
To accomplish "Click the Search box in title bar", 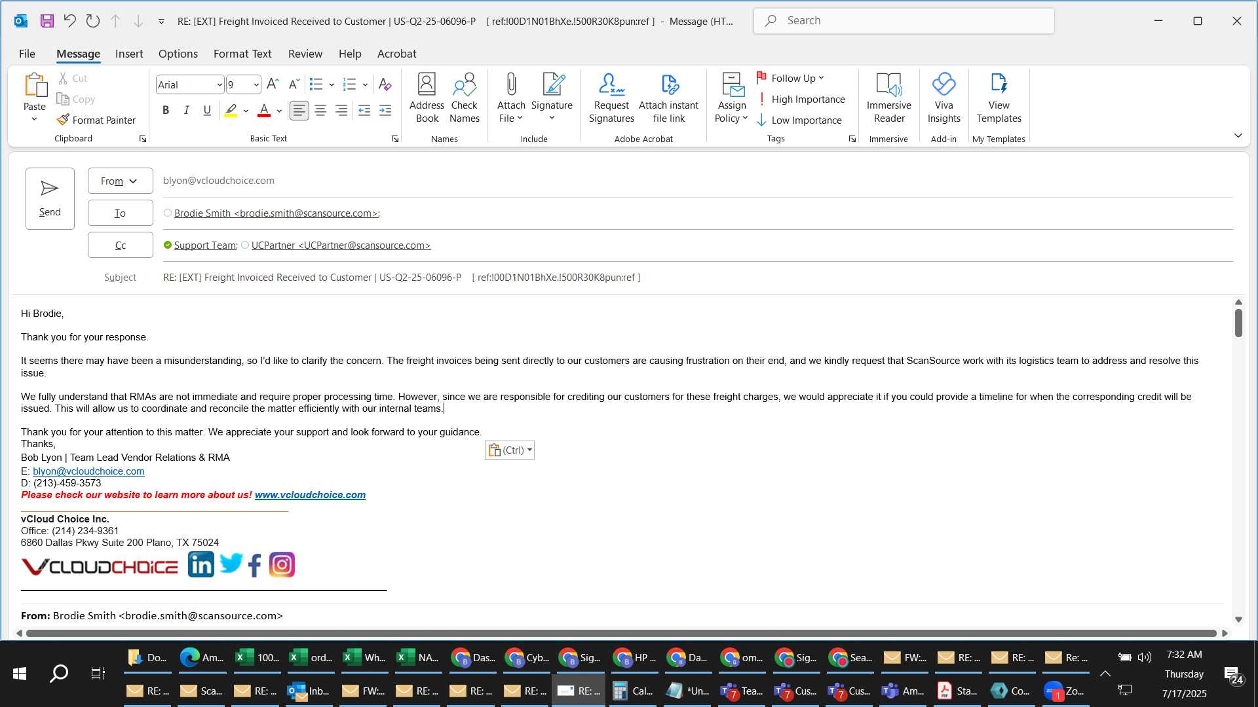I will [x=904, y=21].
